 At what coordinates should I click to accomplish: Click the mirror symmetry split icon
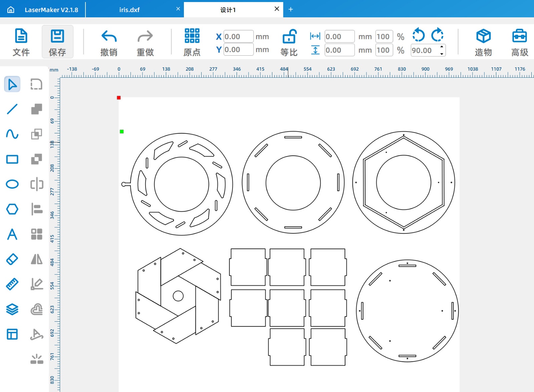37,184
